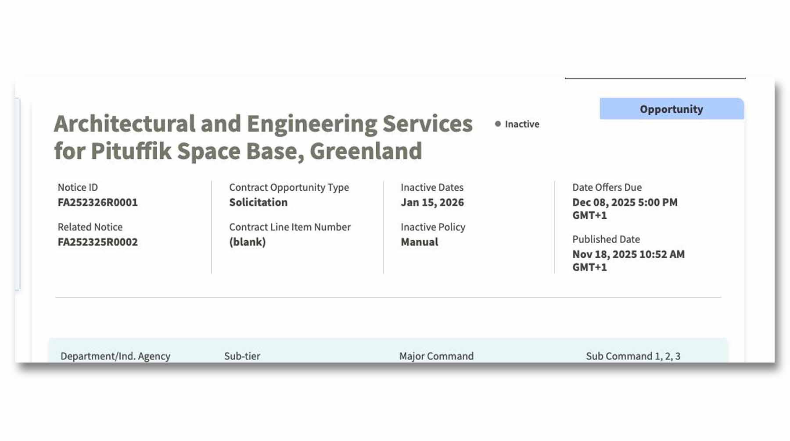Click the Sub Command 1, 2, 3 header
790x441 pixels.
(x=633, y=356)
